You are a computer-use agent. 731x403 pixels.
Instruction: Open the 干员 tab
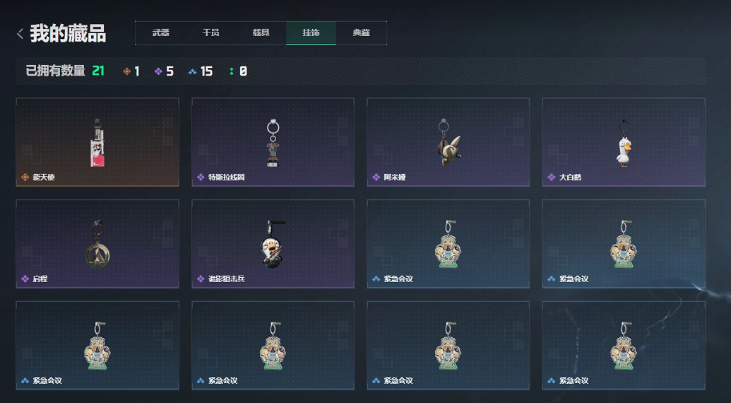click(x=210, y=33)
